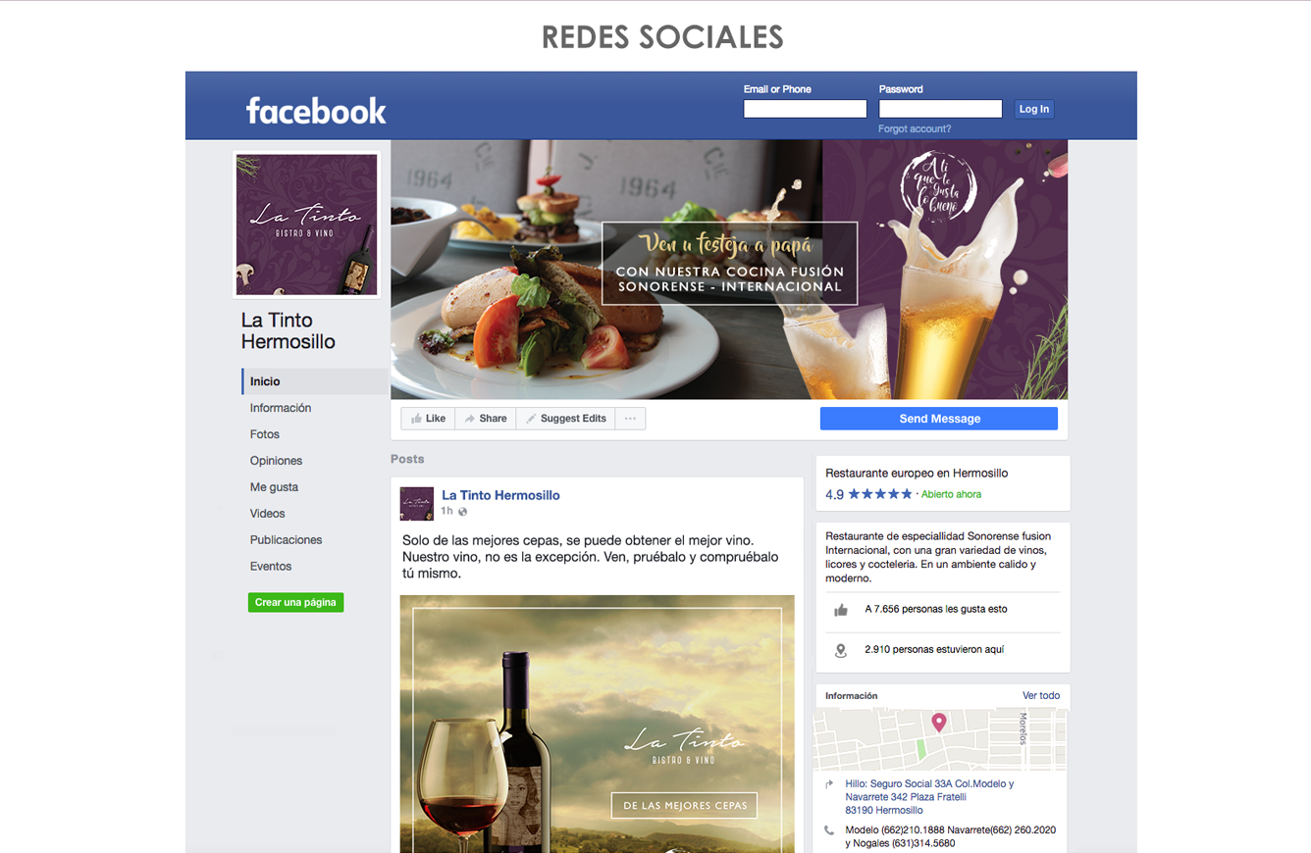1311x853 pixels.
Task: Click the green Crear una página button
Action: tap(295, 602)
